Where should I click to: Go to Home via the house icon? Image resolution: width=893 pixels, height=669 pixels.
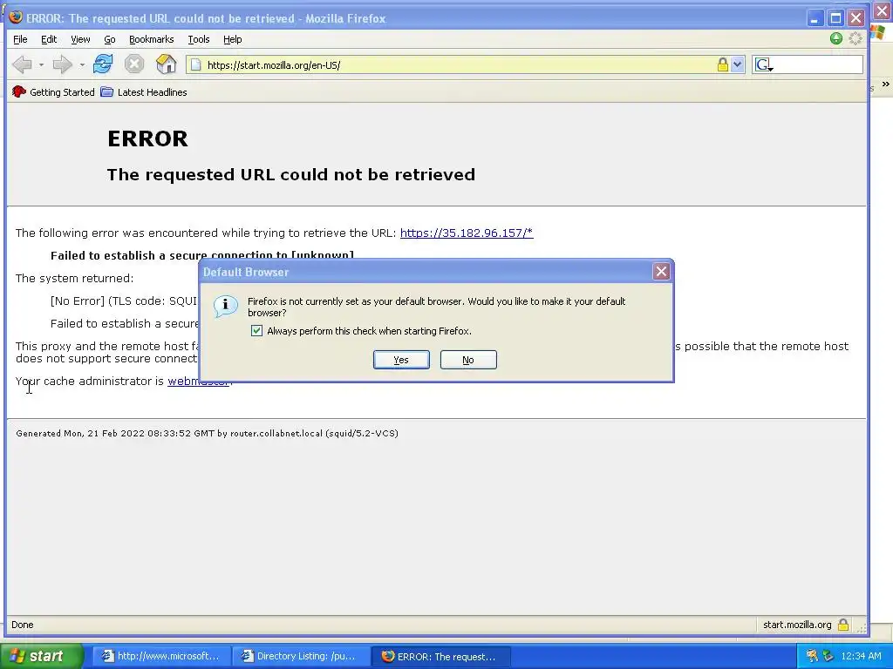pos(167,64)
